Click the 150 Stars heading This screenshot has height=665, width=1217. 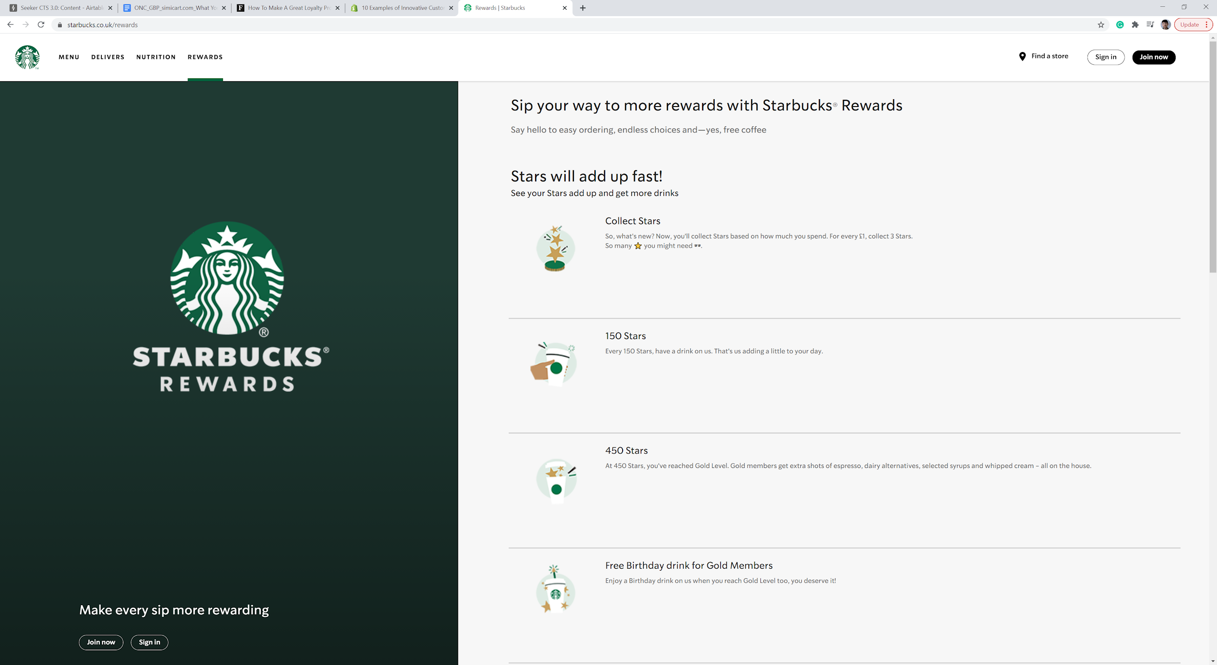coord(626,336)
